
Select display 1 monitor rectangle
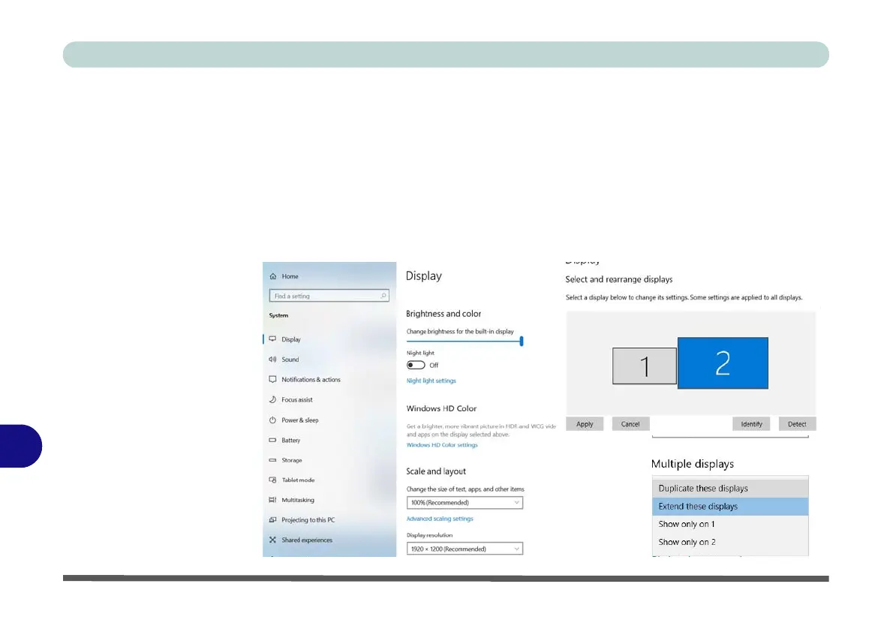click(x=645, y=366)
